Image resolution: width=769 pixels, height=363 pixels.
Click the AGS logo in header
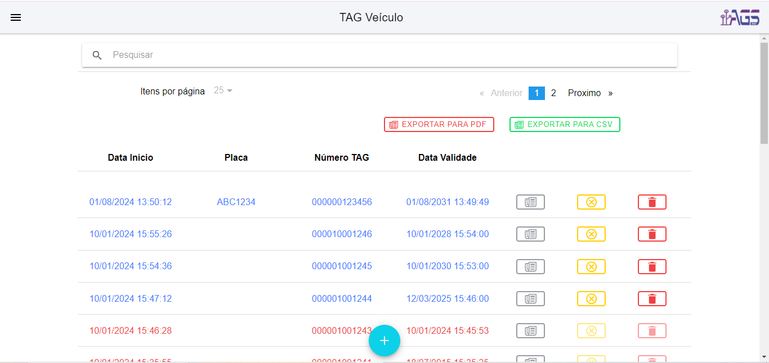pos(740,17)
